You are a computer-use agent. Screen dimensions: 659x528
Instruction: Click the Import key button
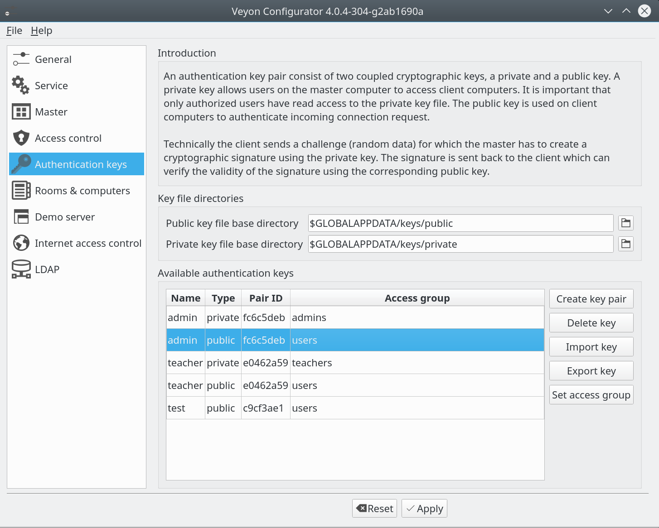[591, 347]
